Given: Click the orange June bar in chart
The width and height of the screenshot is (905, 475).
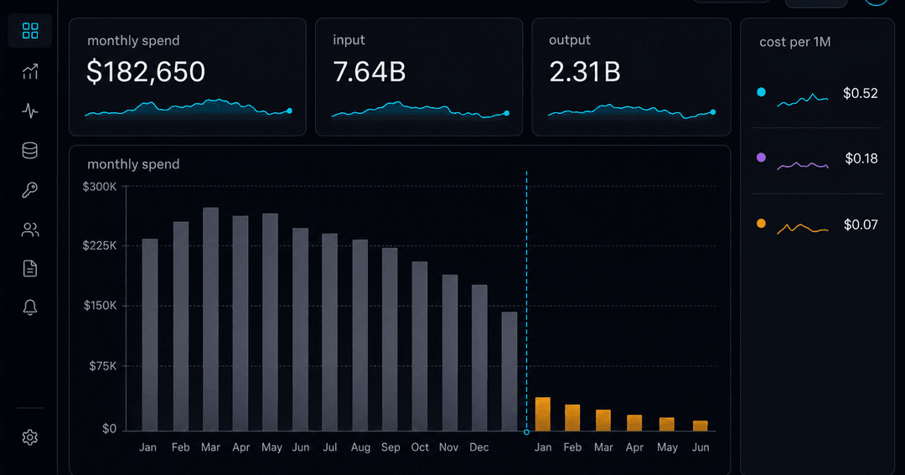Looking at the screenshot, I should (x=700, y=426).
